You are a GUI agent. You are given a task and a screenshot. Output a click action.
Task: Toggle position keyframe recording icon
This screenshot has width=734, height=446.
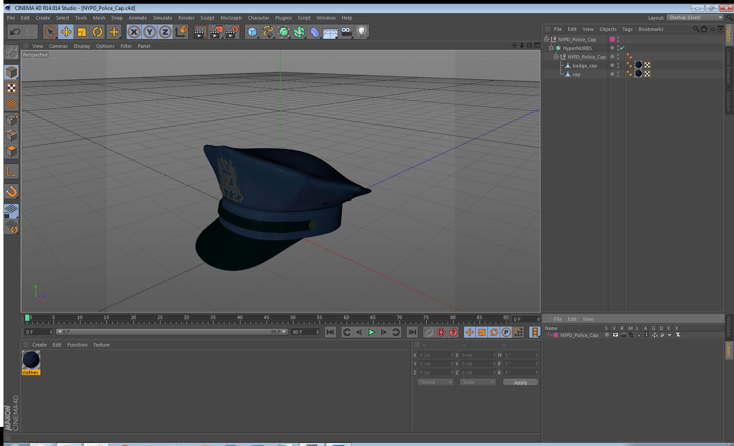click(470, 332)
